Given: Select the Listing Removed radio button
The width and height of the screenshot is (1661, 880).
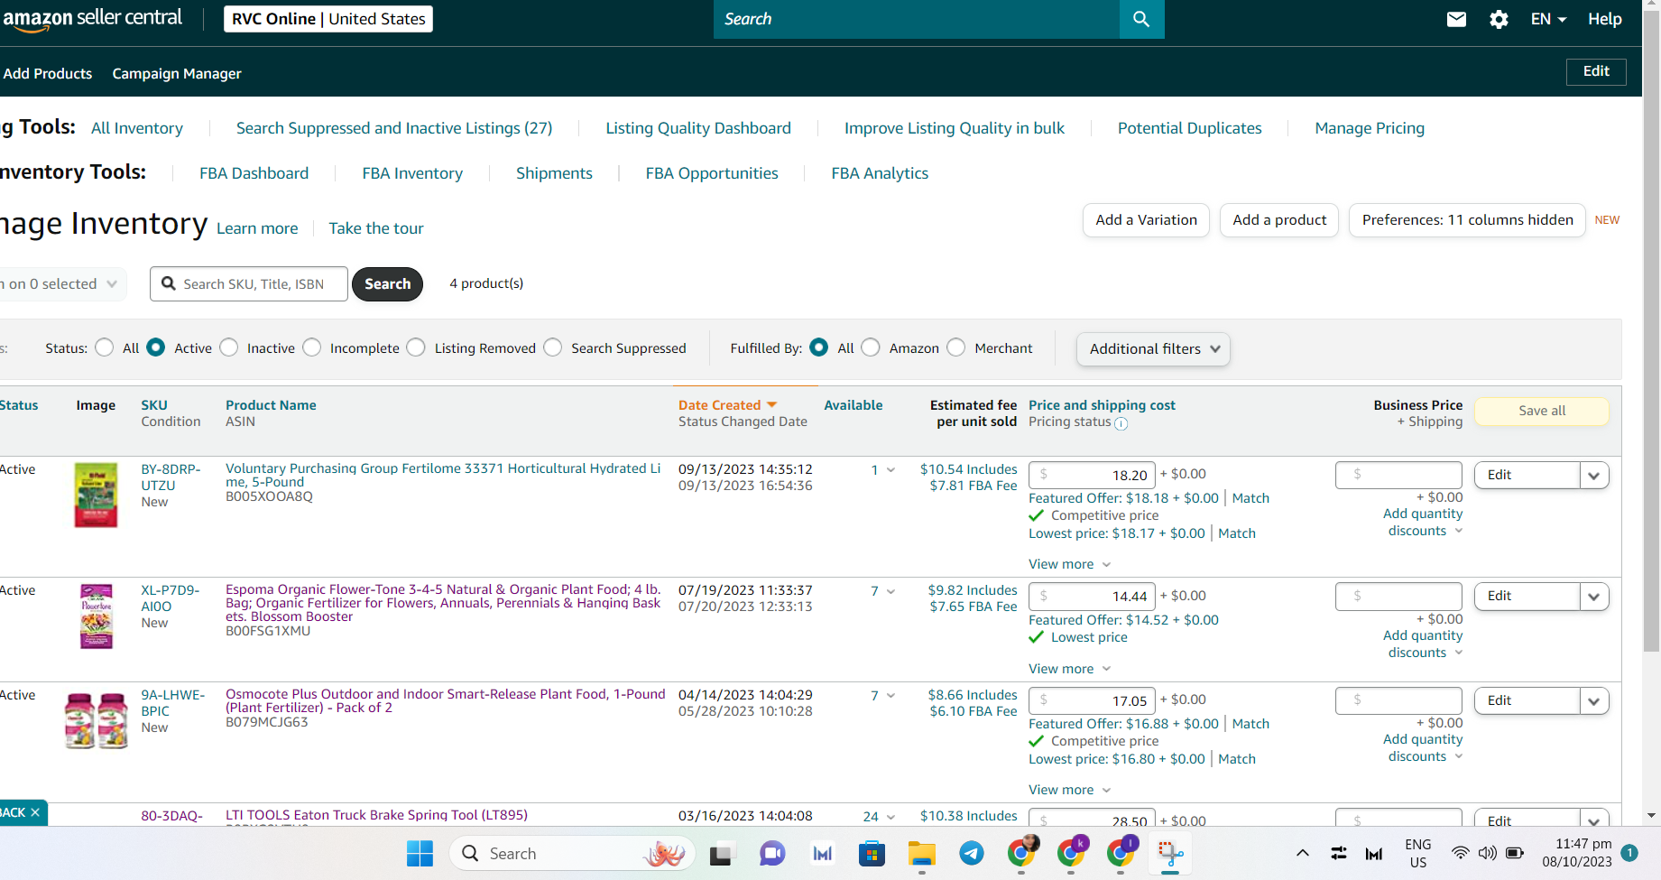Looking at the screenshot, I should [416, 347].
